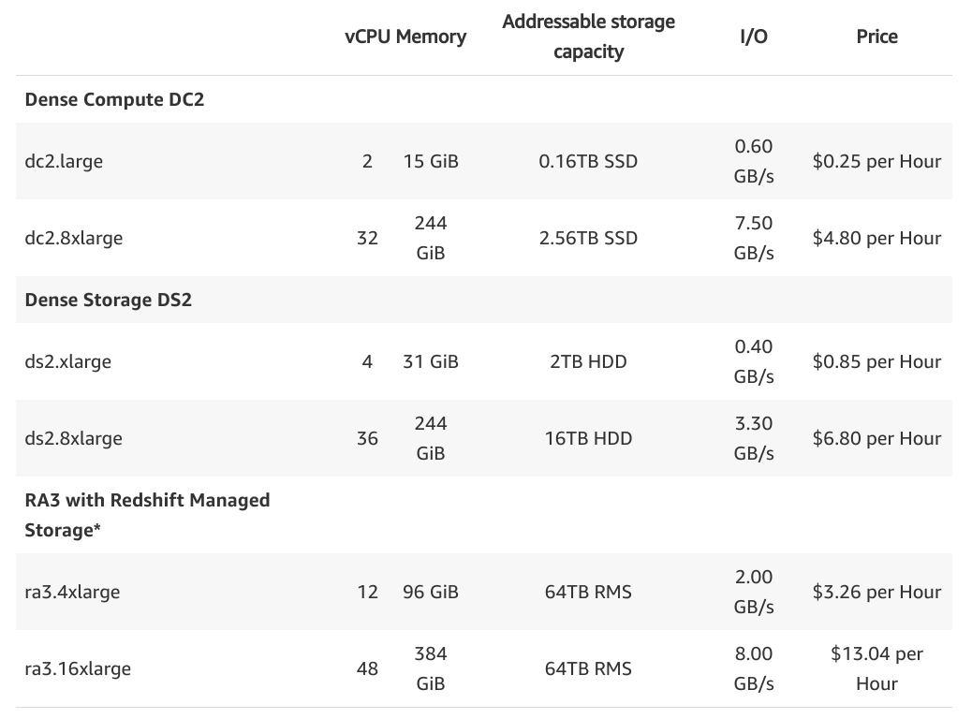Click the 7.50 GB/s I/O value

[x=754, y=238]
